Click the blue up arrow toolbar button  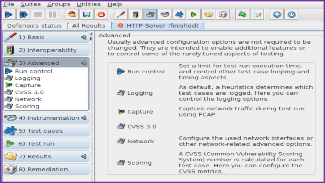(x=277, y=15)
